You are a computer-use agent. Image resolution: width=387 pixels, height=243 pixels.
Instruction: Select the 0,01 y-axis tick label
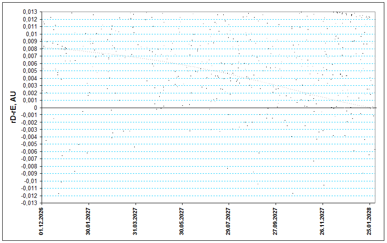pyautogui.click(x=32, y=34)
